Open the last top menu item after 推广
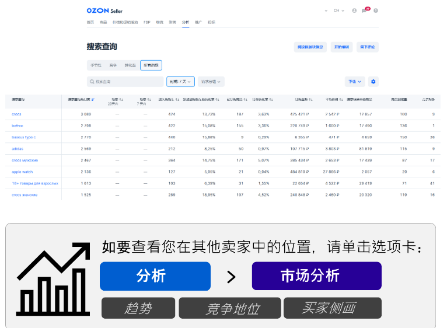 tap(211, 22)
